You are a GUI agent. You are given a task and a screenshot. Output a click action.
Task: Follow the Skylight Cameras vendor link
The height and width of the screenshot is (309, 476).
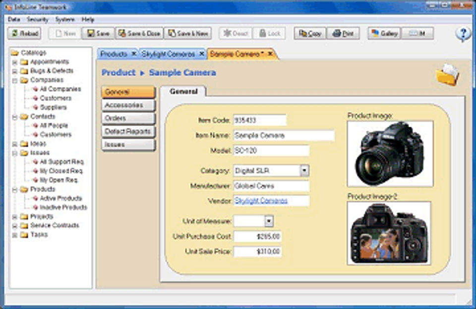pos(261,201)
